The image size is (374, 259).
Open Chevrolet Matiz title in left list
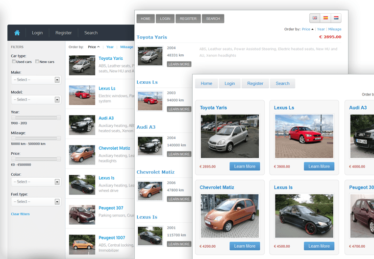(114, 148)
